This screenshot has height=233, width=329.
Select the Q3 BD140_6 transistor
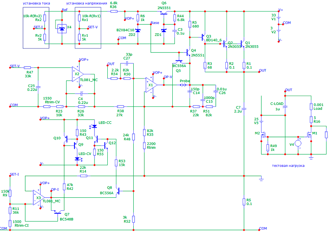[x=204, y=37]
